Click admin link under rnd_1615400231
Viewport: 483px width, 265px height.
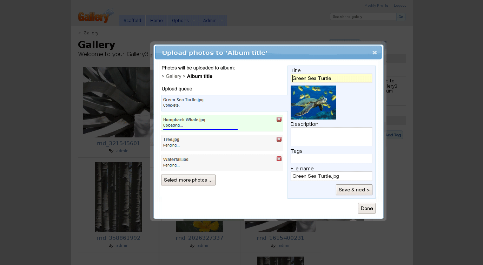pyautogui.click(x=284, y=245)
